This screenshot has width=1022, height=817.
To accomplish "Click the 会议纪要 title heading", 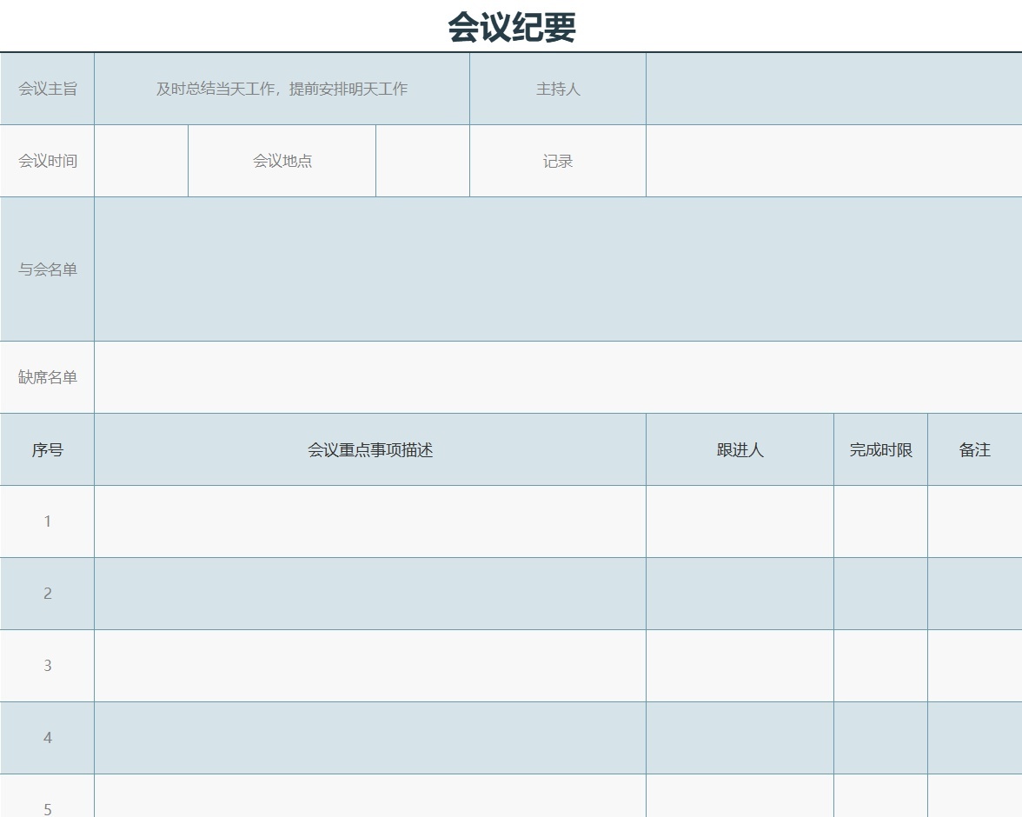I will click(511, 26).
